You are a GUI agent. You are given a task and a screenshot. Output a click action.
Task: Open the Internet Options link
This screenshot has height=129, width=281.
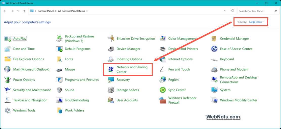coord(180,59)
